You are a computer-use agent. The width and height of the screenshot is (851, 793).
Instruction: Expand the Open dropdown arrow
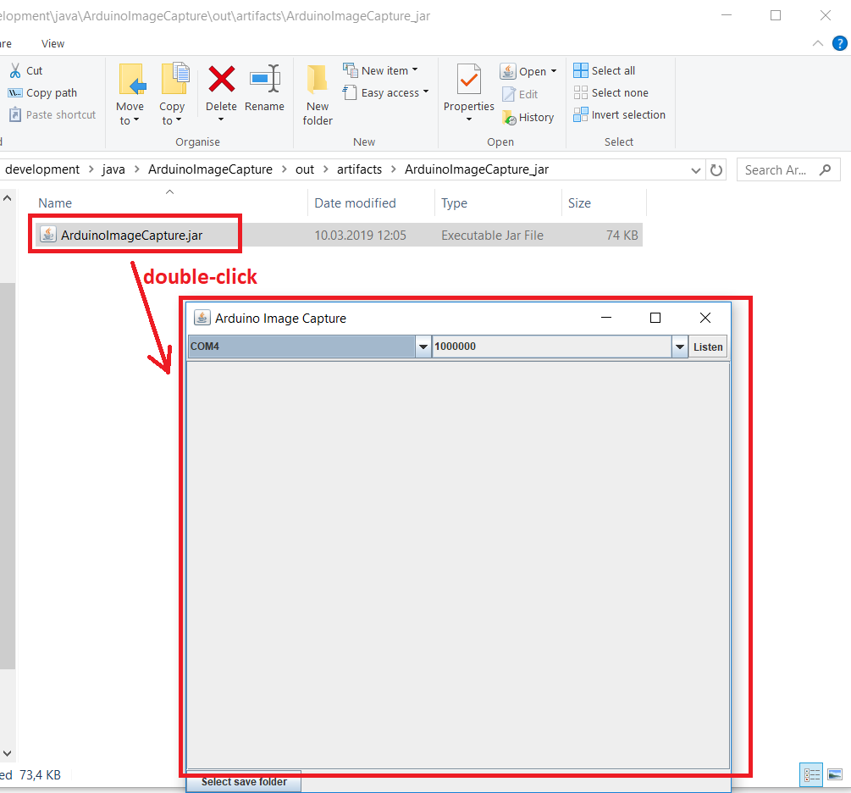point(554,71)
